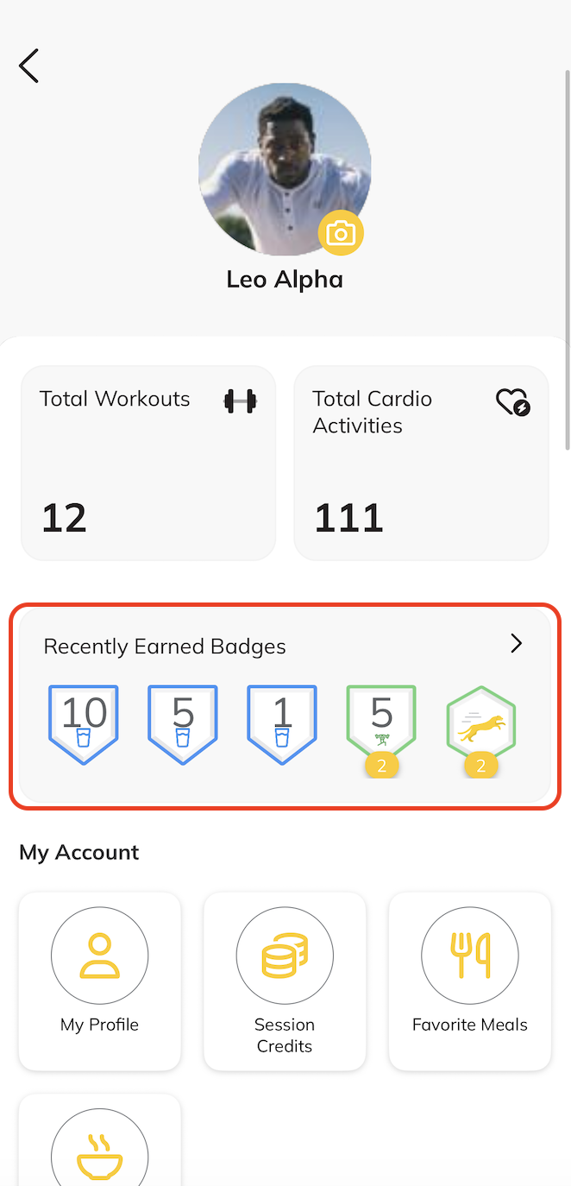571x1186 pixels.
Task: Tap the dumbbell icon in Total Workouts
Action: point(240,401)
